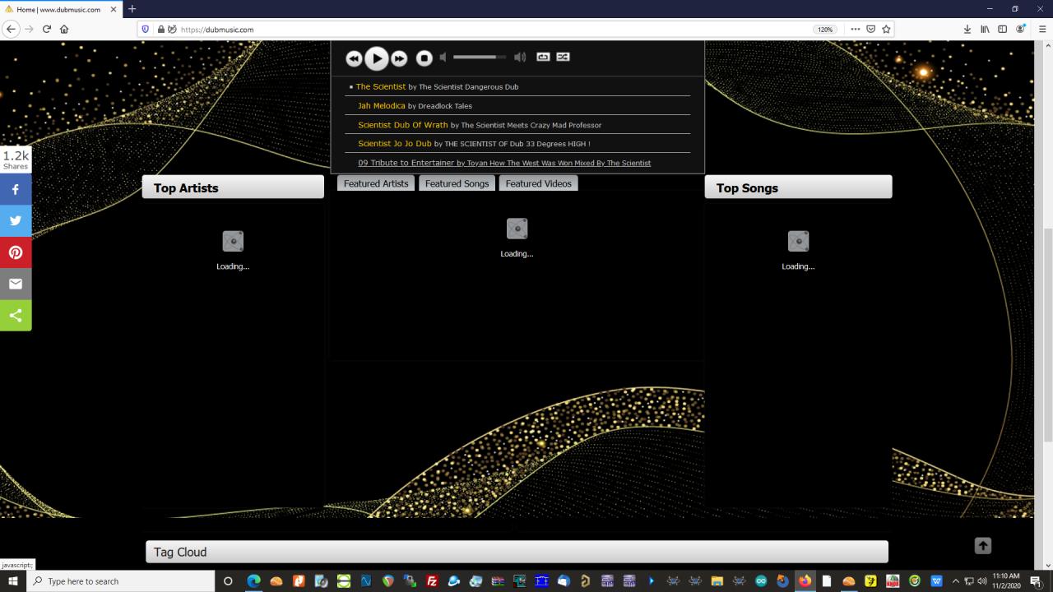Play the Jah Melodica track
Image resolution: width=1053 pixels, height=592 pixels.
[381, 105]
